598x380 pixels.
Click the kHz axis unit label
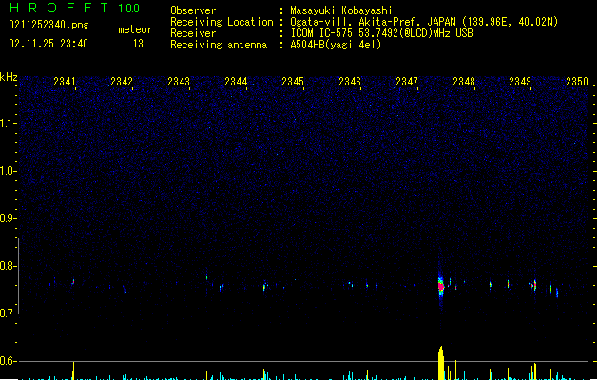point(9,77)
